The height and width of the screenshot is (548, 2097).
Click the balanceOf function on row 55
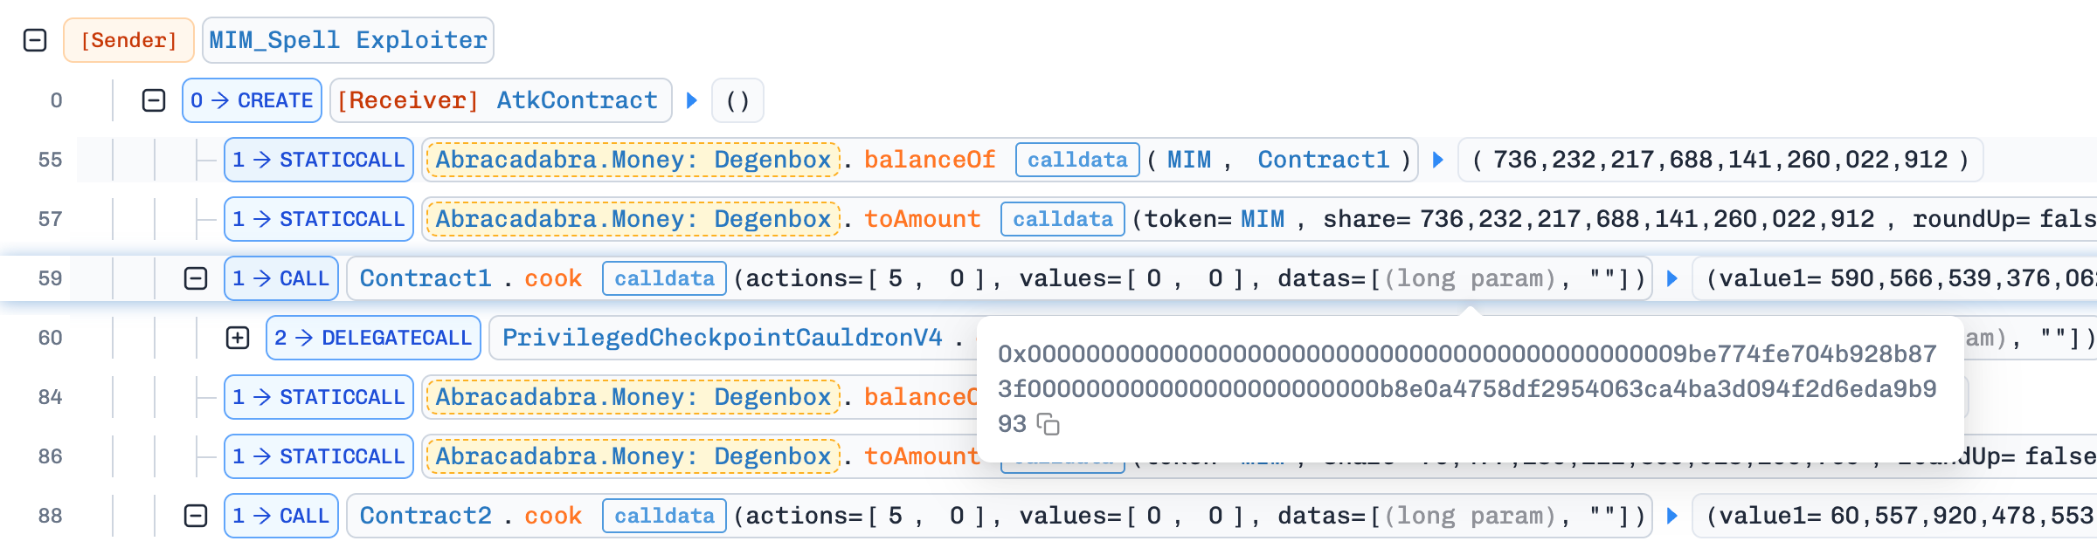click(930, 160)
